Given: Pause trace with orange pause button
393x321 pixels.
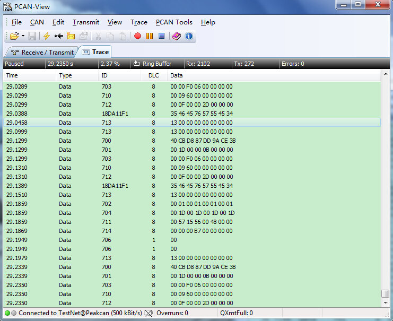Looking at the screenshot, I should [x=150, y=36].
